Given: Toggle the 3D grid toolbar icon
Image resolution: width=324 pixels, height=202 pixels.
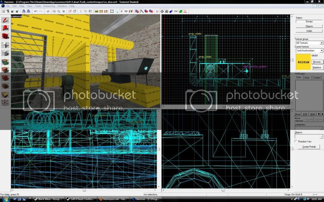Looking at the screenshot, I should [x=8, y=11].
